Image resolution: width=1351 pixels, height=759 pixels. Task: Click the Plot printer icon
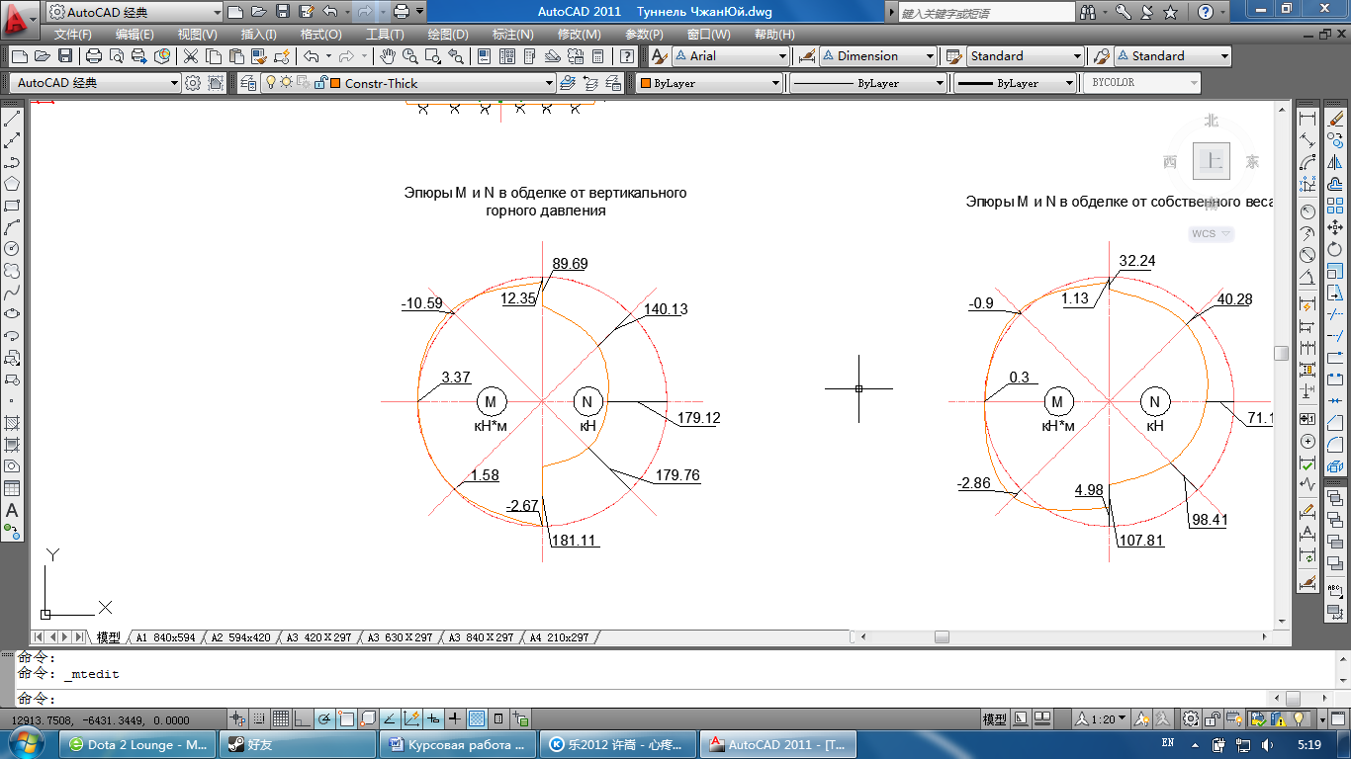[x=94, y=56]
